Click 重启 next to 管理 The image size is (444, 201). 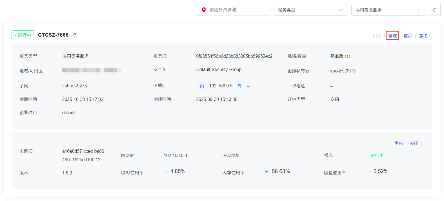coord(408,36)
